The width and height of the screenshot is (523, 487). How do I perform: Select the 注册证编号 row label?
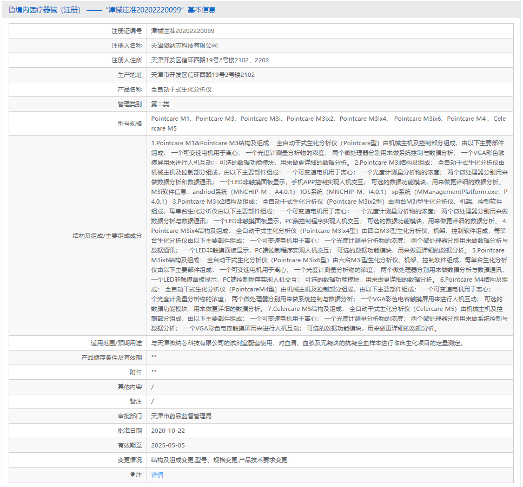tap(127, 31)
